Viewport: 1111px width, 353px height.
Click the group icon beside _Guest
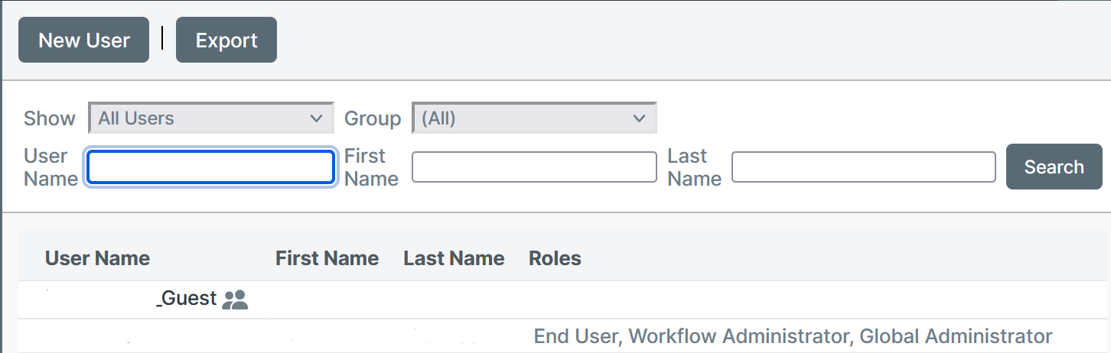(235, 300)
